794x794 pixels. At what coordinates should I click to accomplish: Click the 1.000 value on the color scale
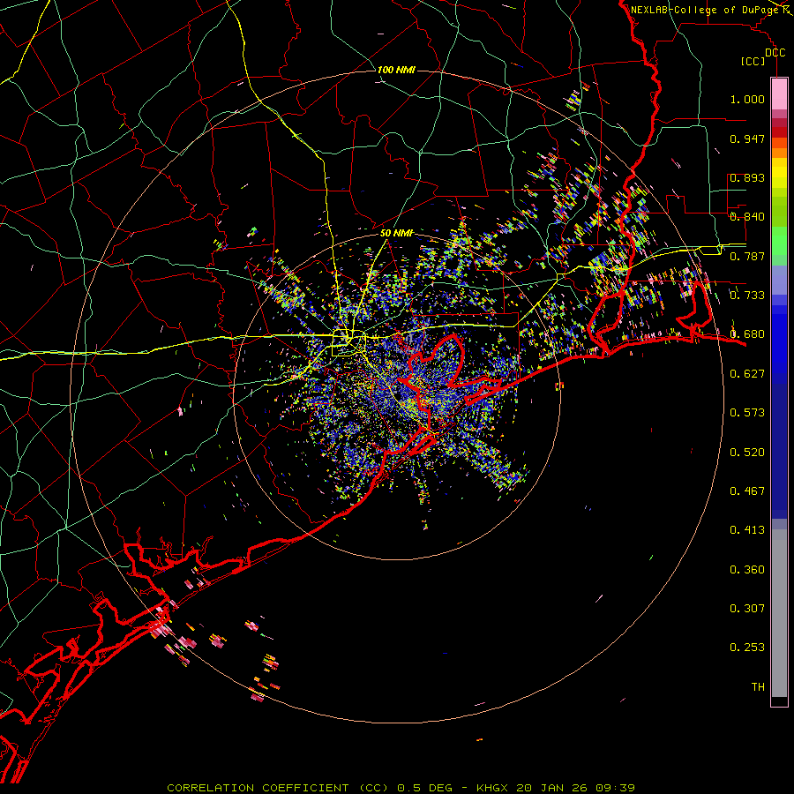click(x=747, y=99)
